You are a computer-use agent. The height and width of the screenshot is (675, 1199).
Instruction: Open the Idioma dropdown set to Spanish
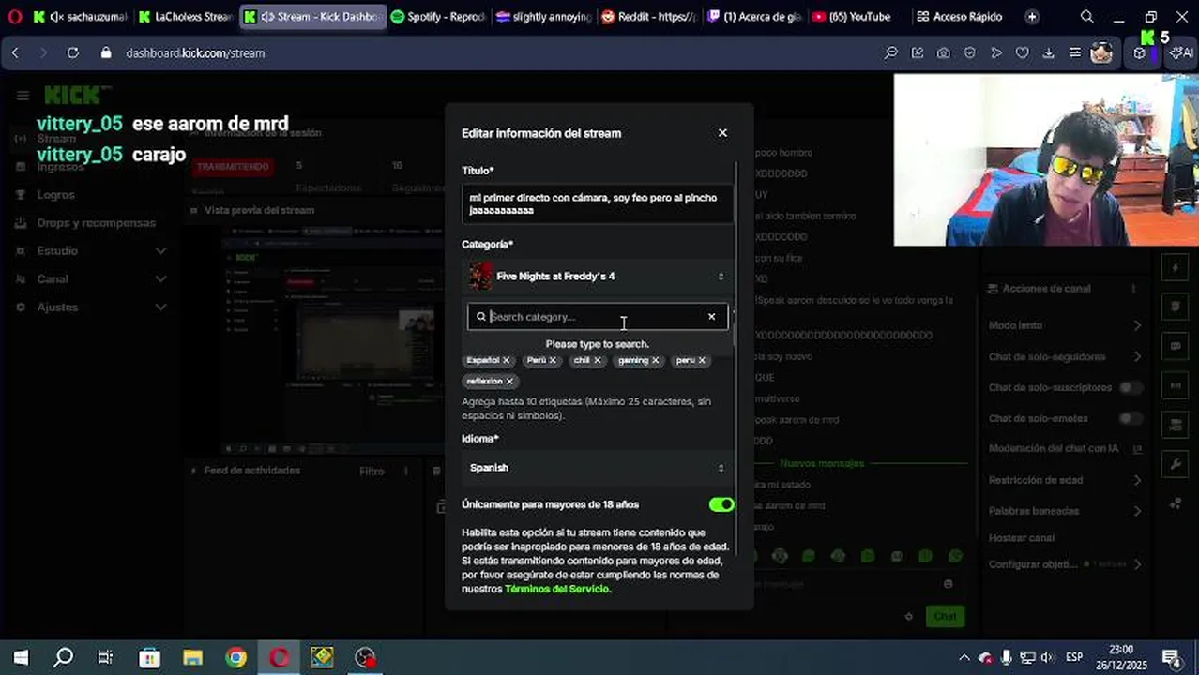click(598, 468)
